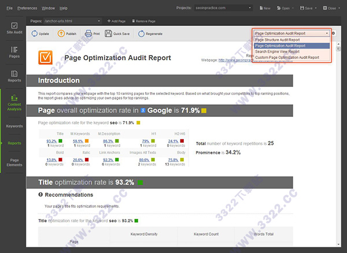Click the Title 93.2% link

click(51, 141)
